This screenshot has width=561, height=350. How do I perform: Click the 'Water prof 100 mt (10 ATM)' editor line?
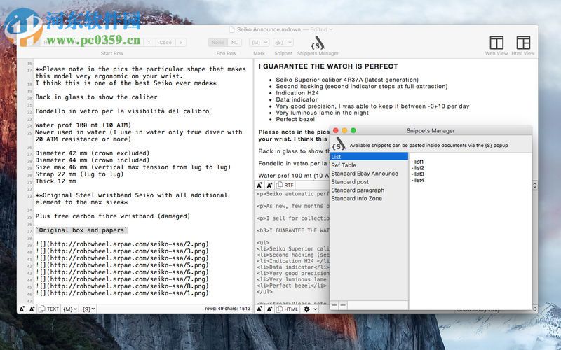point(83,125)
